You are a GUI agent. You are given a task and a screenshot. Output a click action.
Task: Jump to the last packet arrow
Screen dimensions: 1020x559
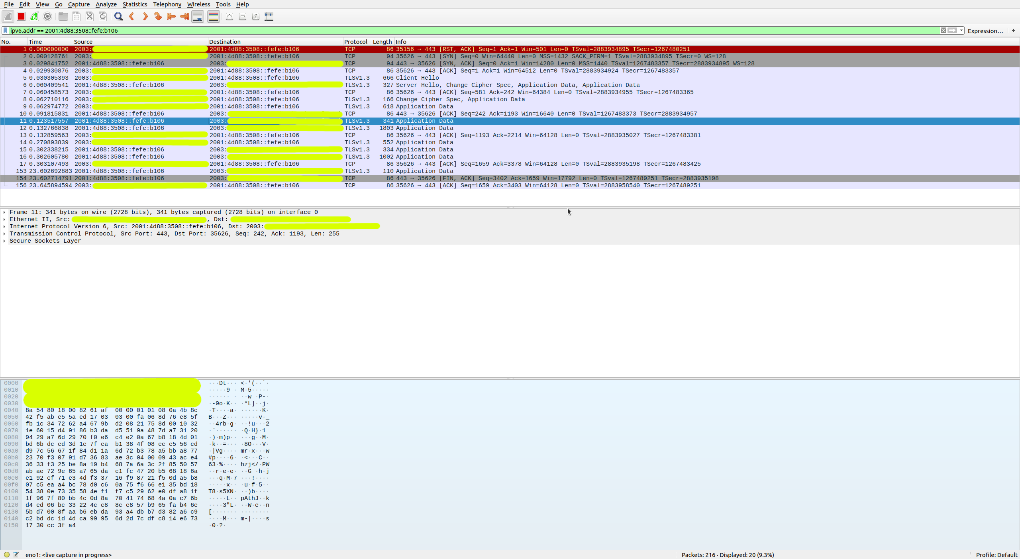(184, 16)
